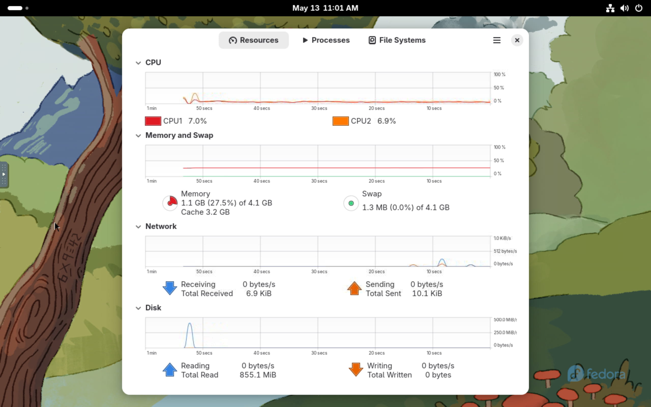Click the Total Received '6.9 KiB' value
The height and width of the screenshot is (407, 651).
click(259, 293)
